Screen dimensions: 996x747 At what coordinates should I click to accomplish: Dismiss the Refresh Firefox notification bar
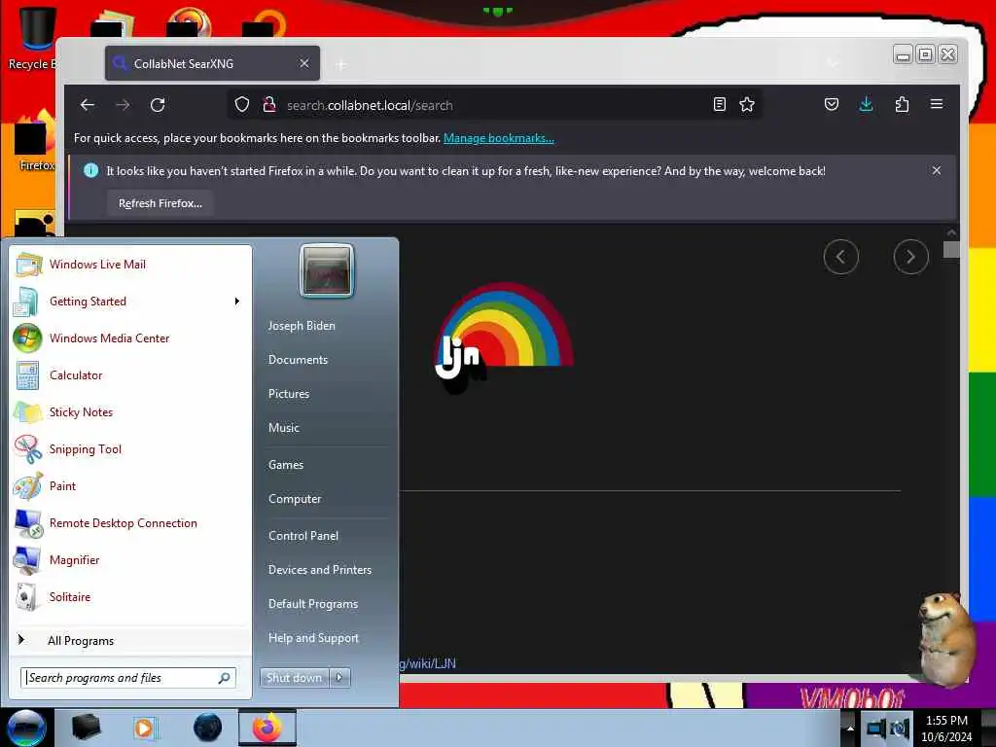(937, 170)
